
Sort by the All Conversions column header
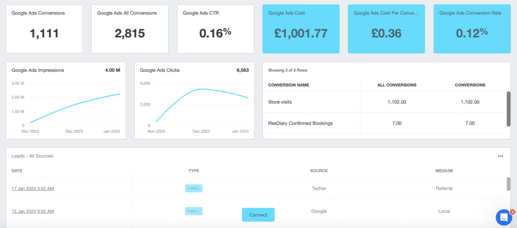(397, 85)
